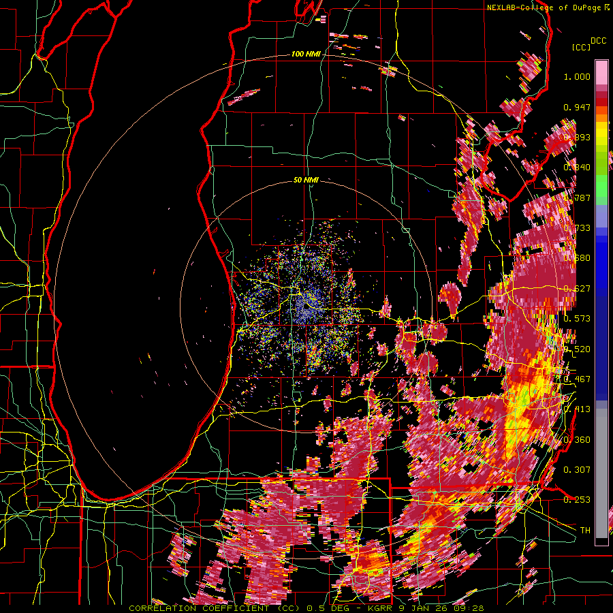The height and width of the screenshot is (613, 613).
Task: Click the 0.413 value on the color scale
Action: 577,409
